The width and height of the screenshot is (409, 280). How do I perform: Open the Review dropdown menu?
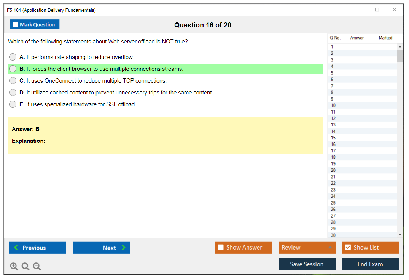[307, 248]
